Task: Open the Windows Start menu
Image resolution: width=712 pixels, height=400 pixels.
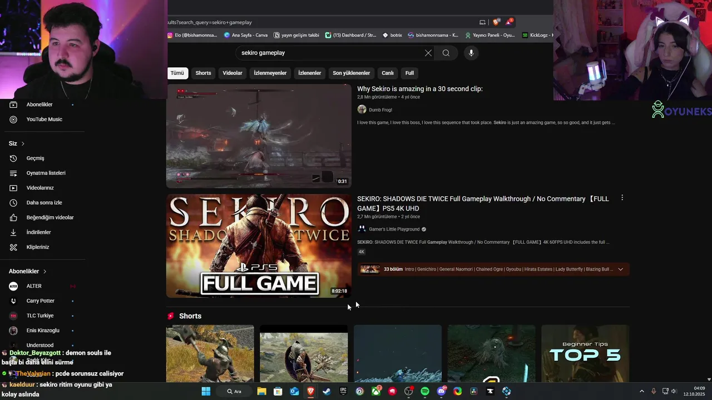Action: 206,391
